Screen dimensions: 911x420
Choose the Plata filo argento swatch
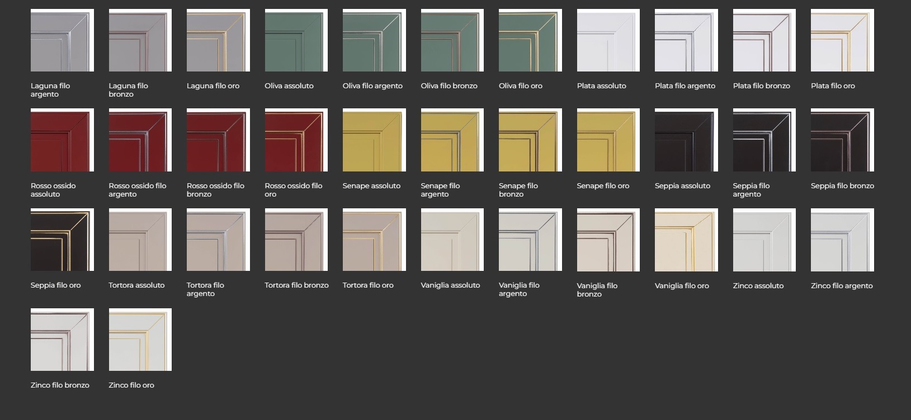point(686,40)
